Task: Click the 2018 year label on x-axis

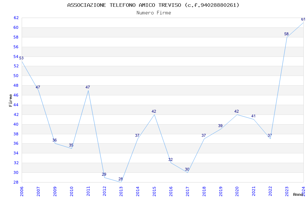Action: [204, 191]
